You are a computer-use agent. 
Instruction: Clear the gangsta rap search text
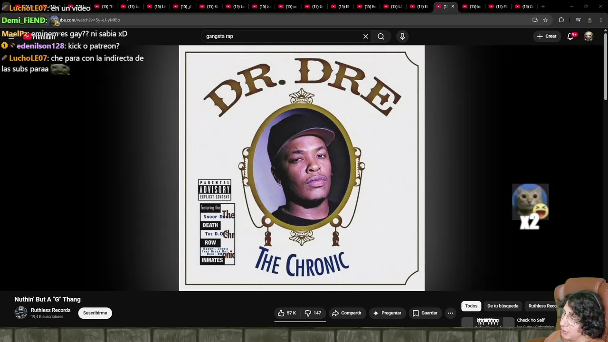coord(366,36)
